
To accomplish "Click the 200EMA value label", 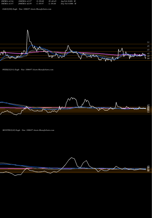I will pos(24,4).
